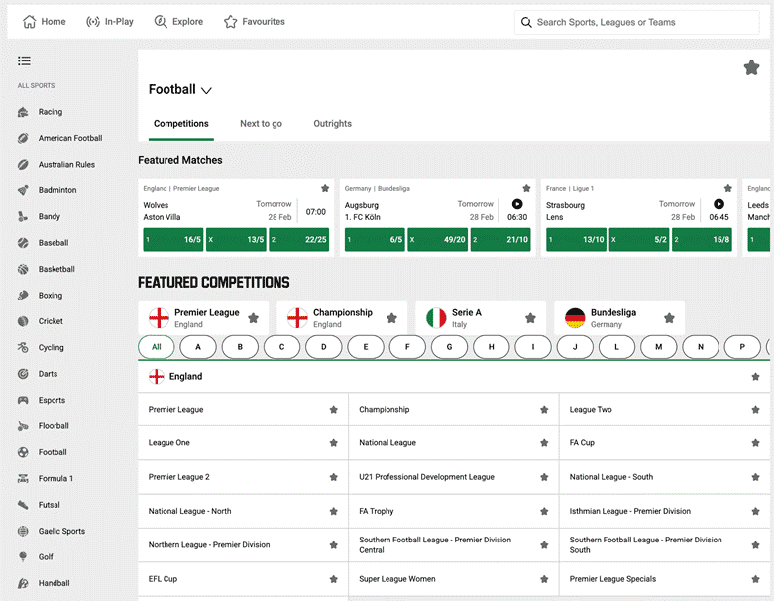This screenshot has width=774, height=601.
Task: Toggle favourite star for Championship competition card
Action: tap(392, 318)
